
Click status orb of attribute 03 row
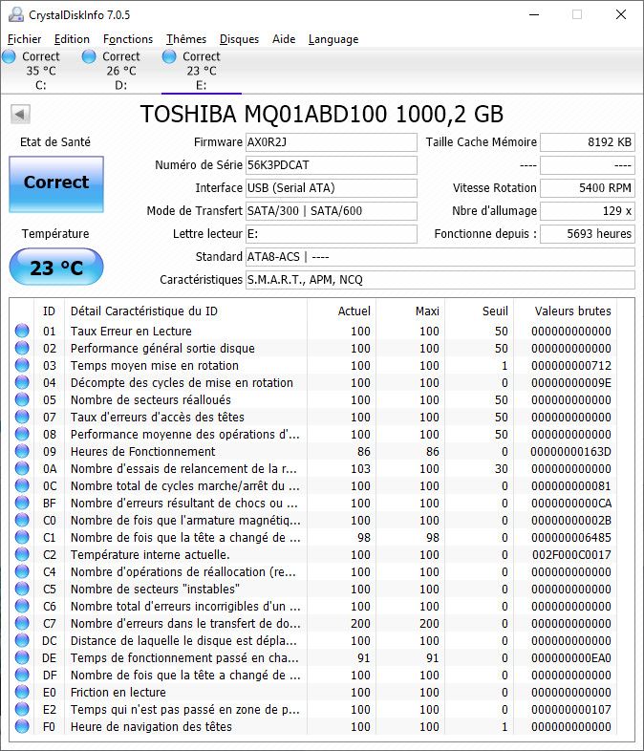click(x=22, y=365)
